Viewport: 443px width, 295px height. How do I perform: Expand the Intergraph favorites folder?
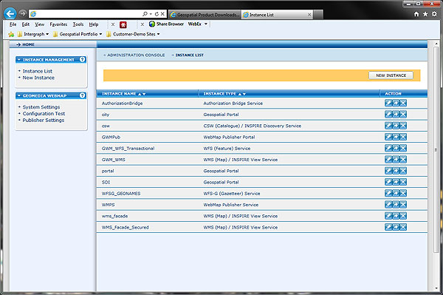coord(33,34)
